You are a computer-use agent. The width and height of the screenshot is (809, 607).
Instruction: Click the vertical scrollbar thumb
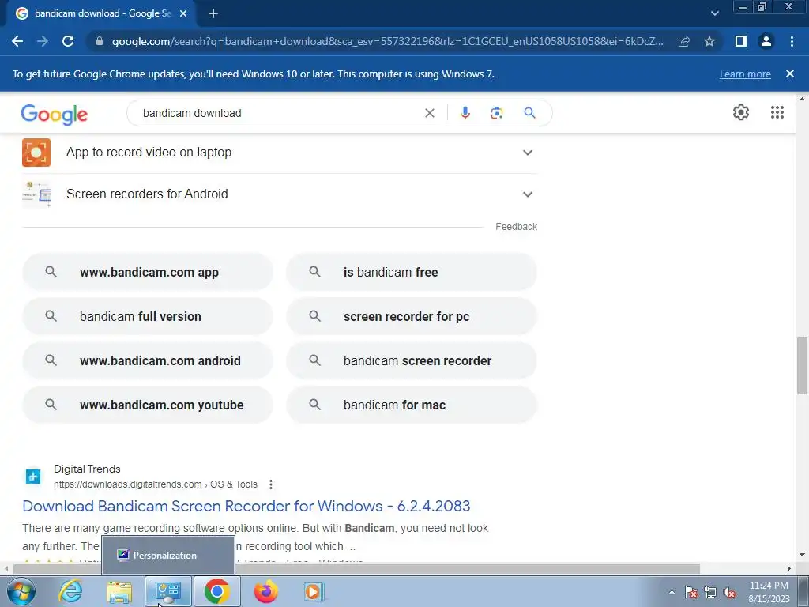point(802,365)
